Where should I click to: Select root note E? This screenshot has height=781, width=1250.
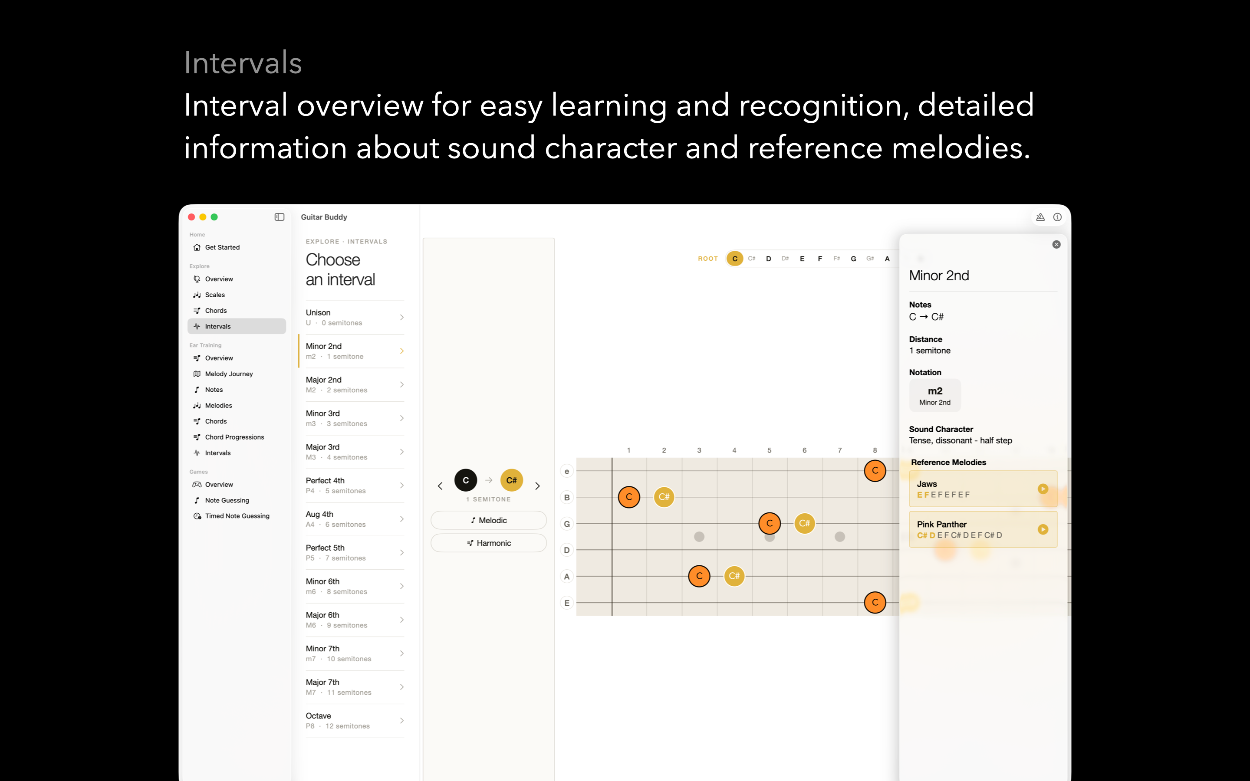tap(802, 259)
